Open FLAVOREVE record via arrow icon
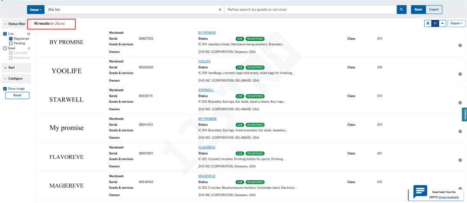The width and height of the screenshot is (467, 203). pos(460,160)
